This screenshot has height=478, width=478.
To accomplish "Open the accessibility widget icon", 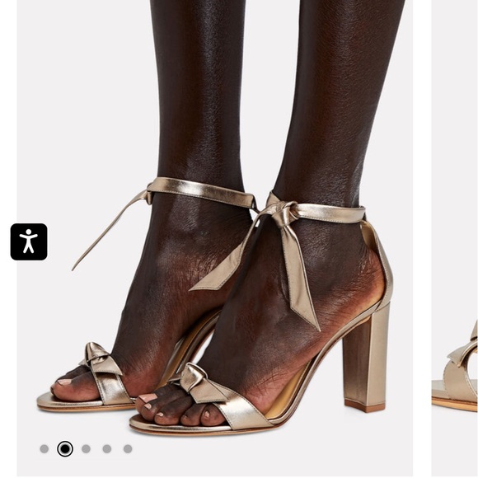I will click(x=29, y=241).
